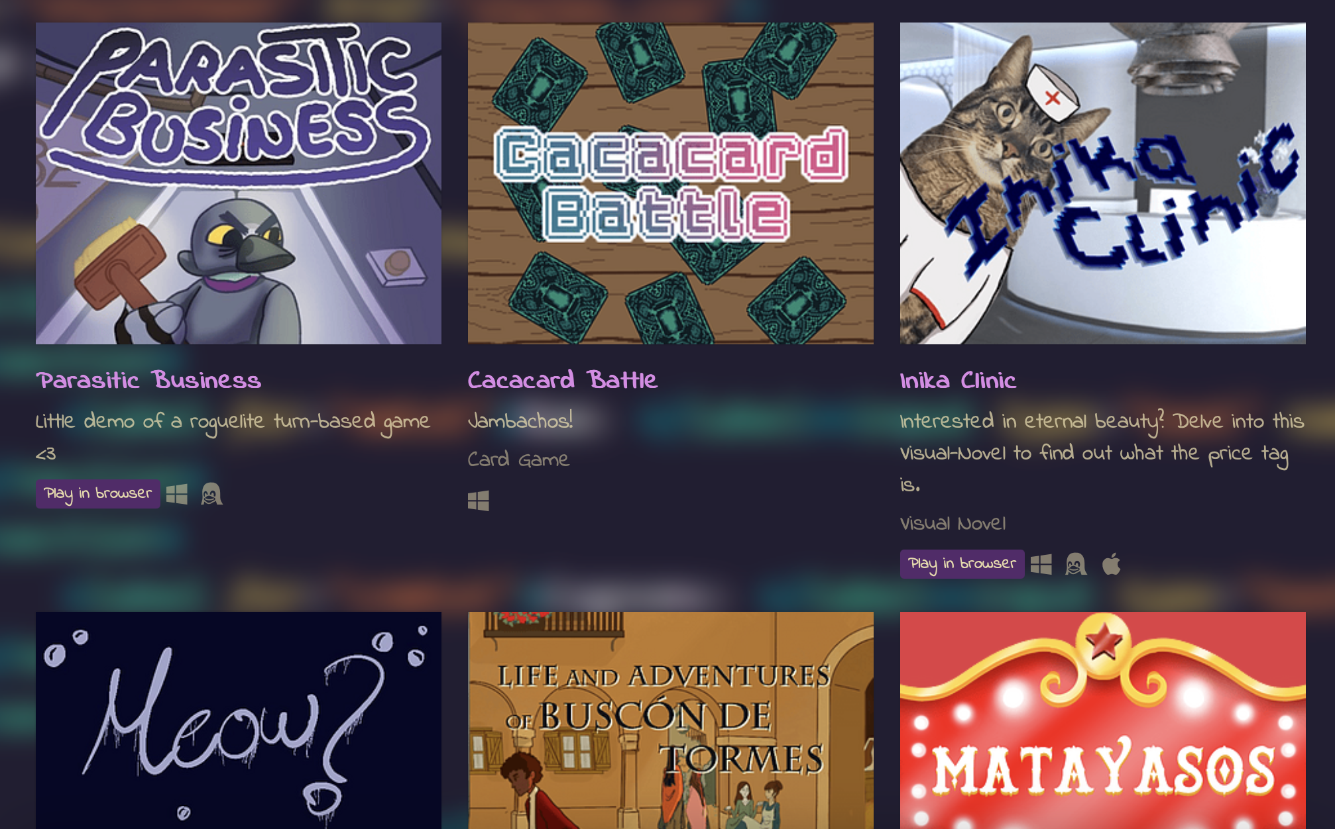The width and height of the screenshot is (1335, 829).
Task: Open the Parasitic Business title link
Action: [x=148, y=380]
